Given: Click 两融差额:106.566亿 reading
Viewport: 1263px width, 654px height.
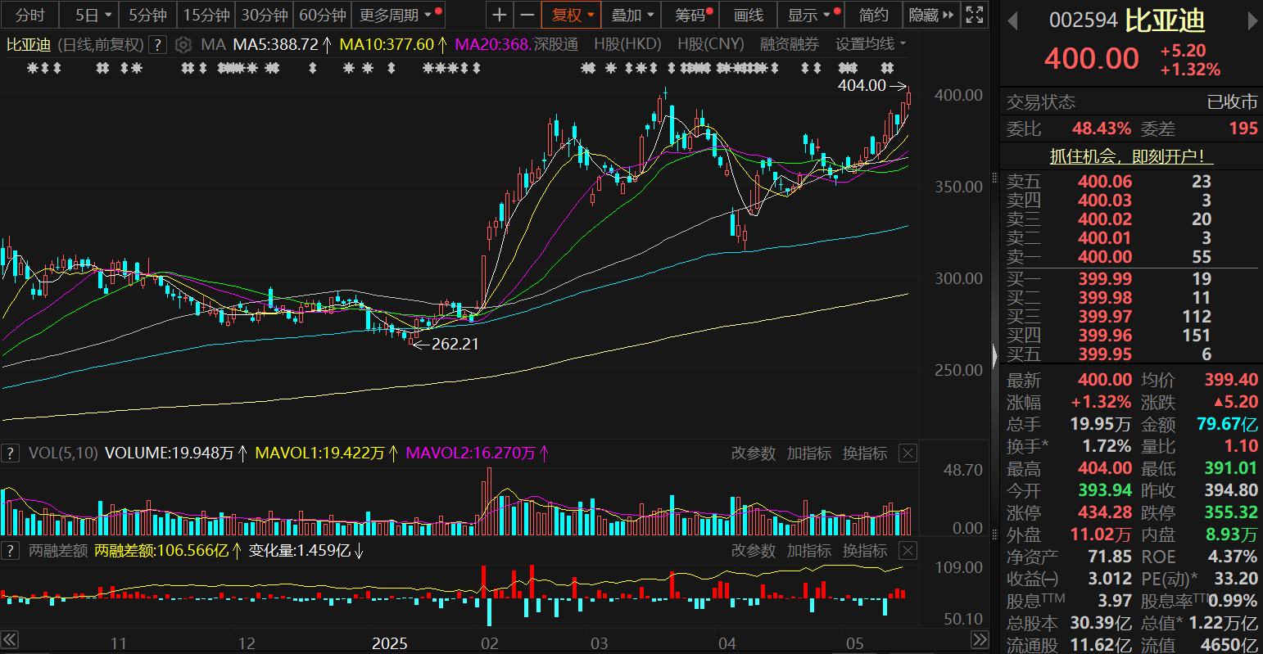Looking at the screenshot, I should [x=161, y=551].
